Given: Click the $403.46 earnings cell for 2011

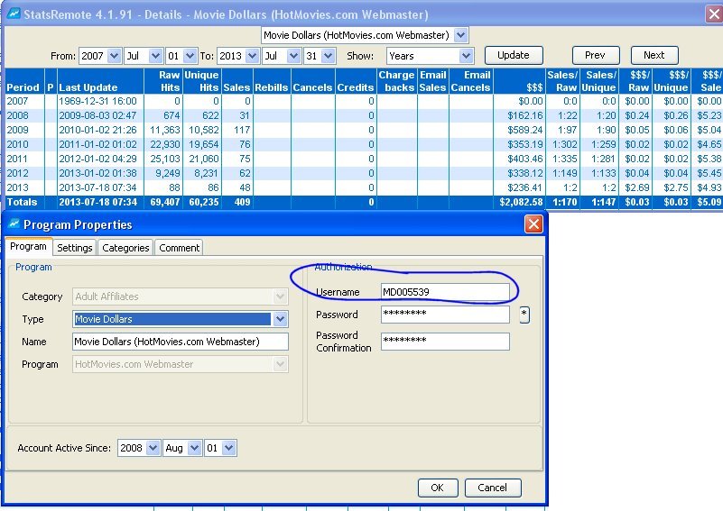Looking at the screenshot, I should click(525, 159).
